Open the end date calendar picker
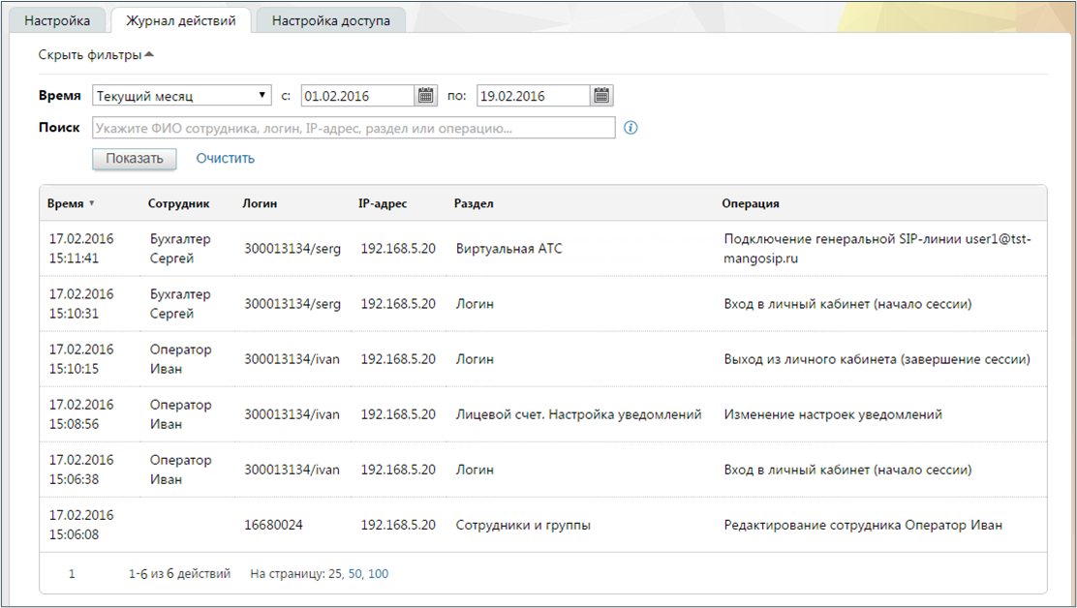The height and width of the screenshot is (608, 1077). 601,96
